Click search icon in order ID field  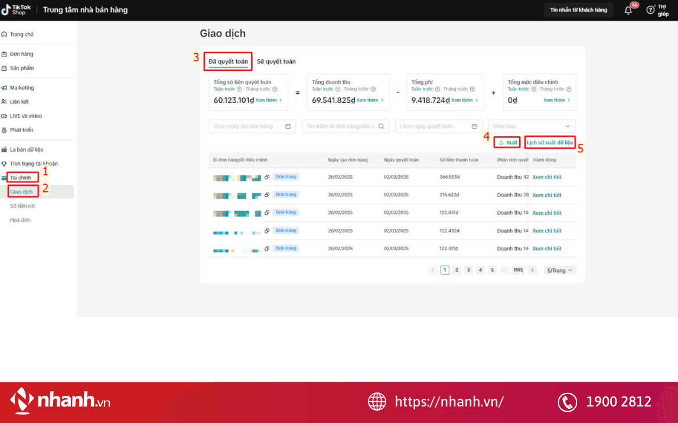382,126
